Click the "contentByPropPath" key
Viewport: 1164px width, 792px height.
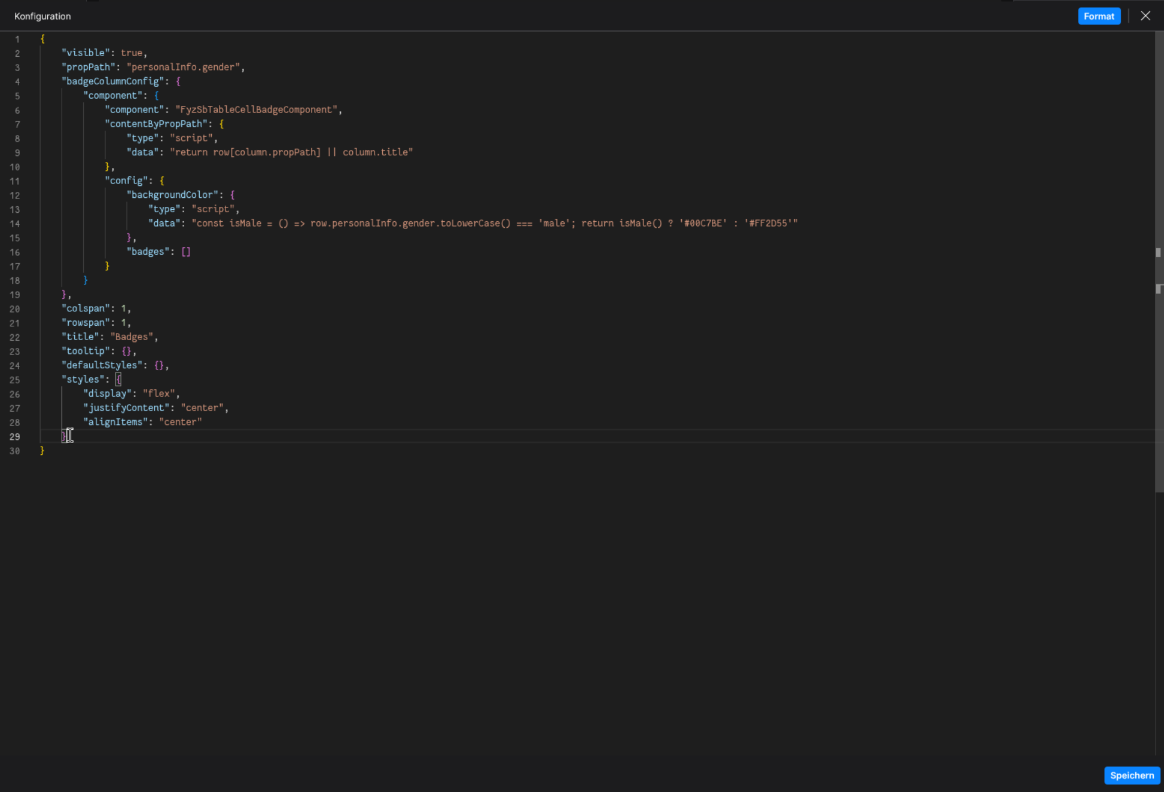point(156,124)
